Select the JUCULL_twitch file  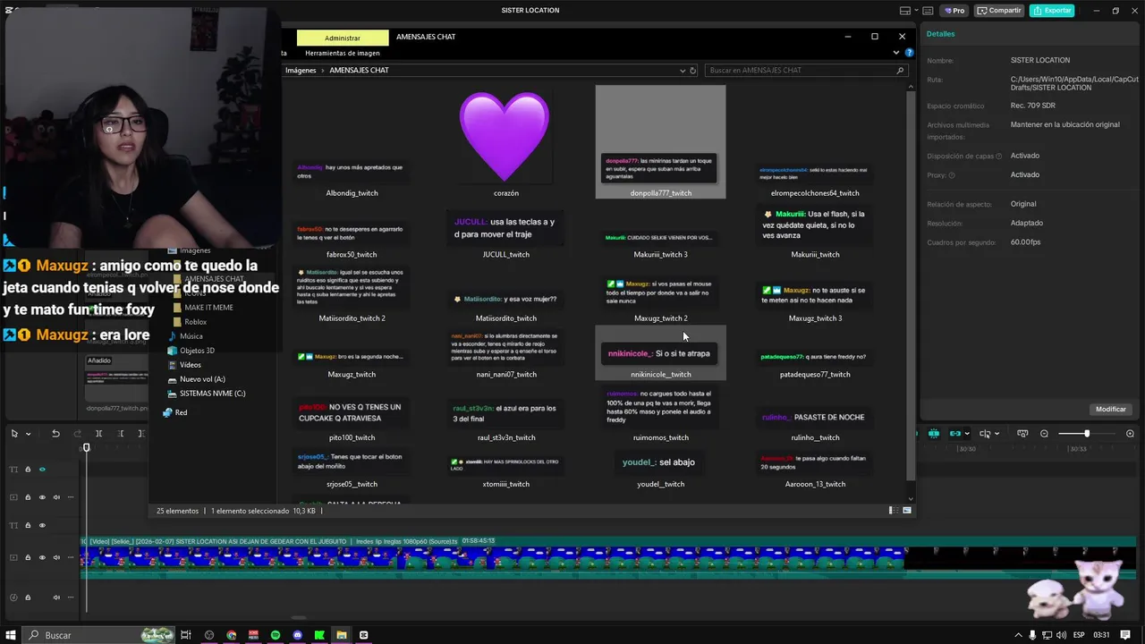pos(505,234)
